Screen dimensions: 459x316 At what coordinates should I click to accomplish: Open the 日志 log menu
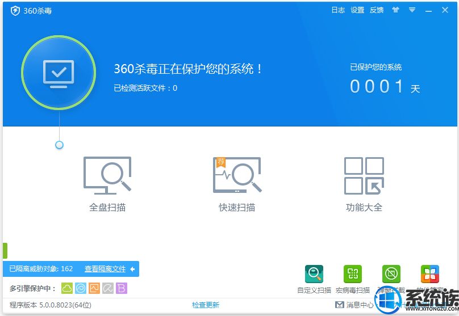[338, 10]
